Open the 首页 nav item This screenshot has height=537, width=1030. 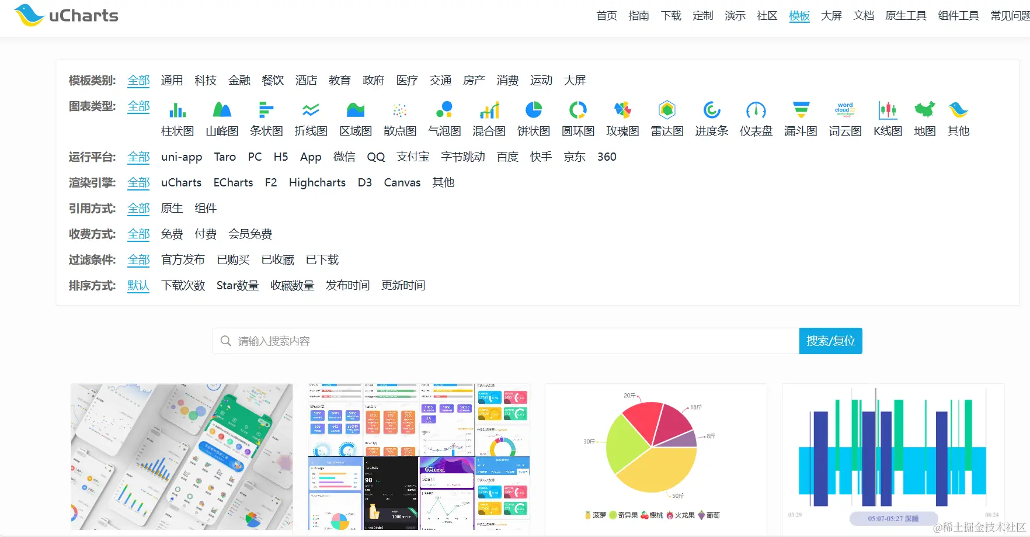pyautogui.click(x=607, y=16)
